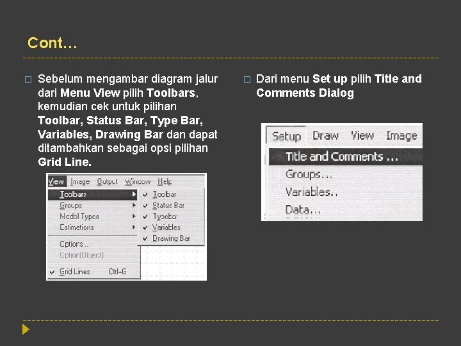This screenshot has width=461, height=346.
Task: Click the bold text Grid Line.
Action: [65, 162]
